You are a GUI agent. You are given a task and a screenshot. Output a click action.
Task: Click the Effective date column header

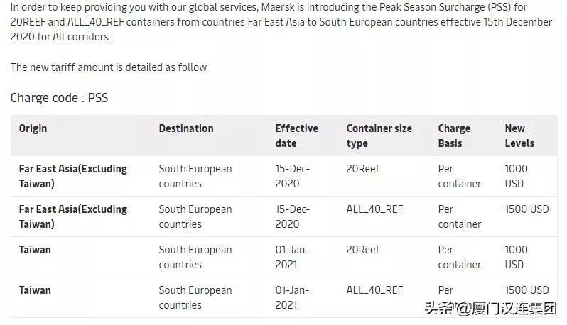tap(296, 136)
